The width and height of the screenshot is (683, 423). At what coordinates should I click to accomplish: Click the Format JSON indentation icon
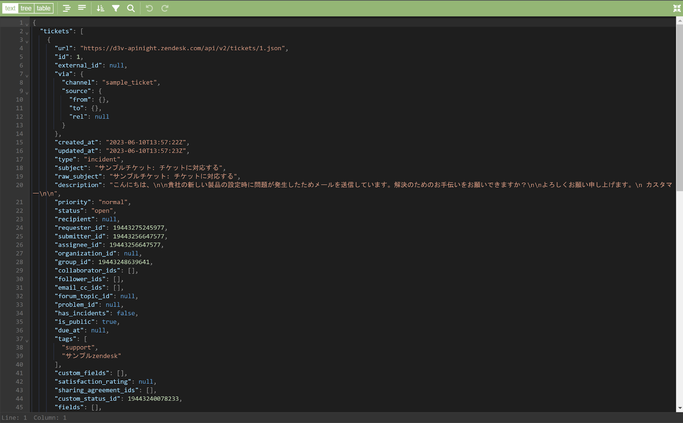pyautogui.click(x=67, y=8)
